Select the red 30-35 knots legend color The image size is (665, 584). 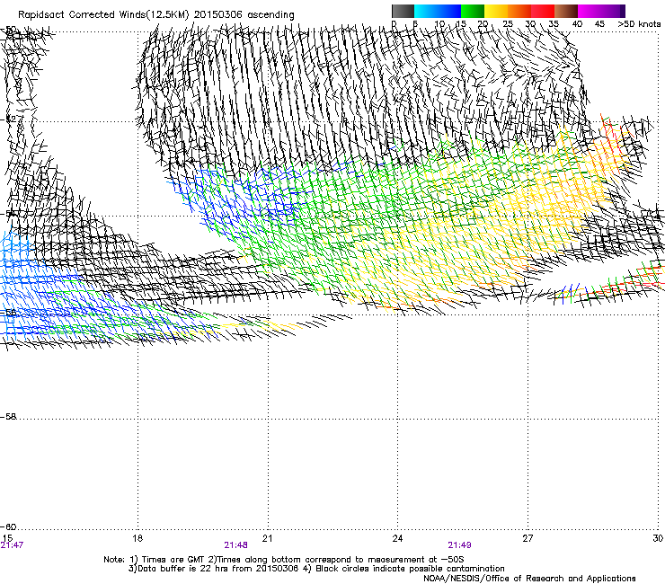543,11
